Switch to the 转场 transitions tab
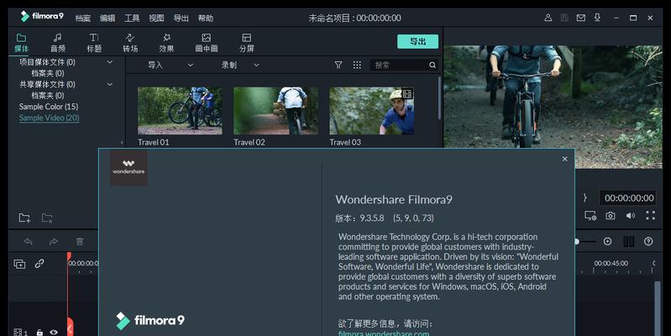Image resolution: width=671 pixels, height=336 pixels. (x=130, y=43)
